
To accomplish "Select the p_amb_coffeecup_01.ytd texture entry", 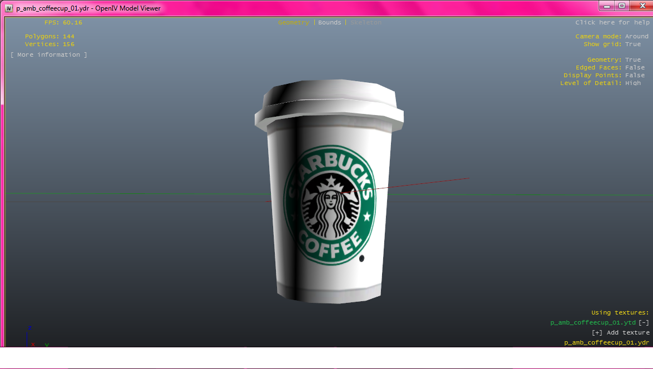I will tap(592, 322).
